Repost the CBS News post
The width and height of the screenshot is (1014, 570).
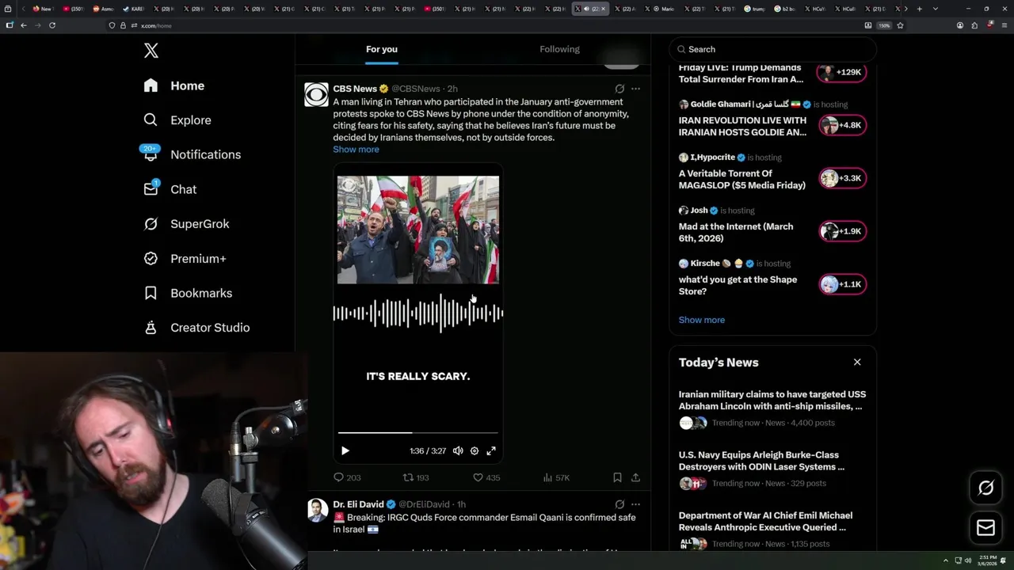point(416,477)
